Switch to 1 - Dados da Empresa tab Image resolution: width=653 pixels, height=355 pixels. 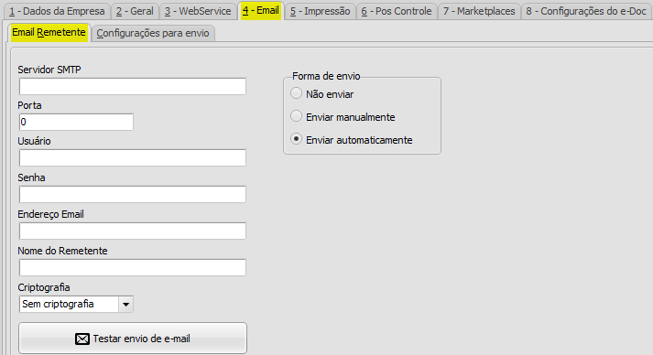(57, 11)
